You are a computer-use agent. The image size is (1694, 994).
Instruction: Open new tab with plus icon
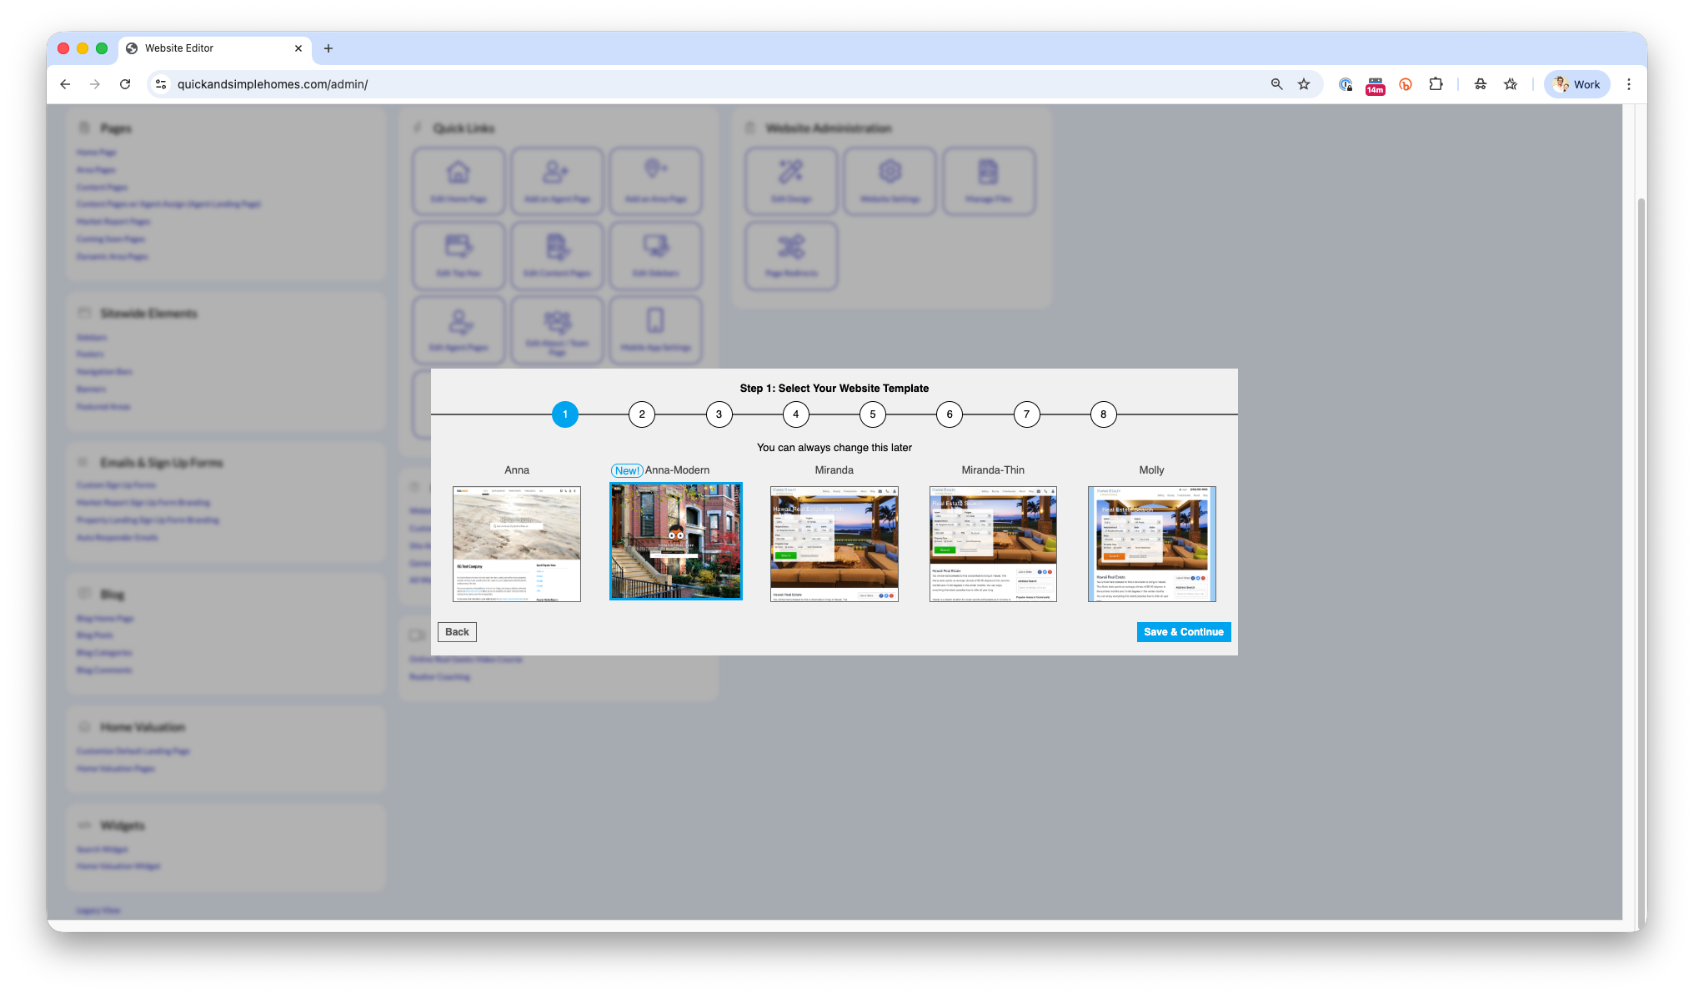point(328,48)
